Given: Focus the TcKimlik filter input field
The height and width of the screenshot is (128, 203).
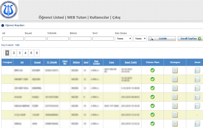Looking at the screenshot, I should point(58,38).
